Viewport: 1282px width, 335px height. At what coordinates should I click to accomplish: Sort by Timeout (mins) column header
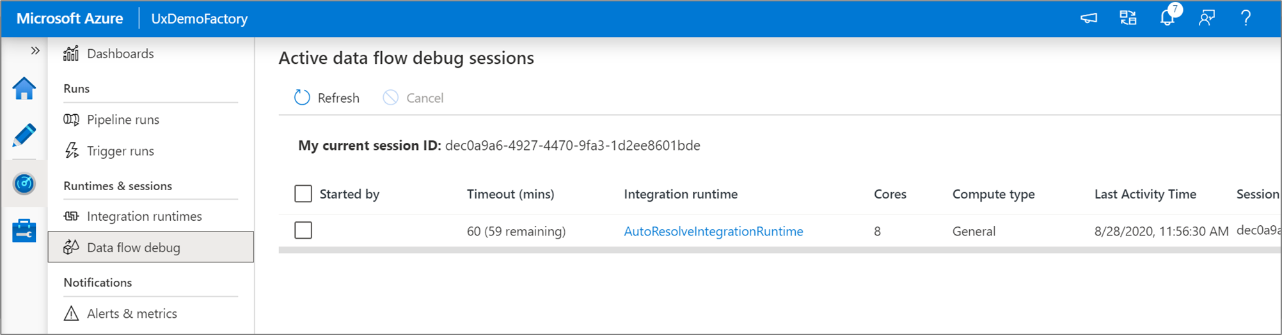tap(510, 195)
